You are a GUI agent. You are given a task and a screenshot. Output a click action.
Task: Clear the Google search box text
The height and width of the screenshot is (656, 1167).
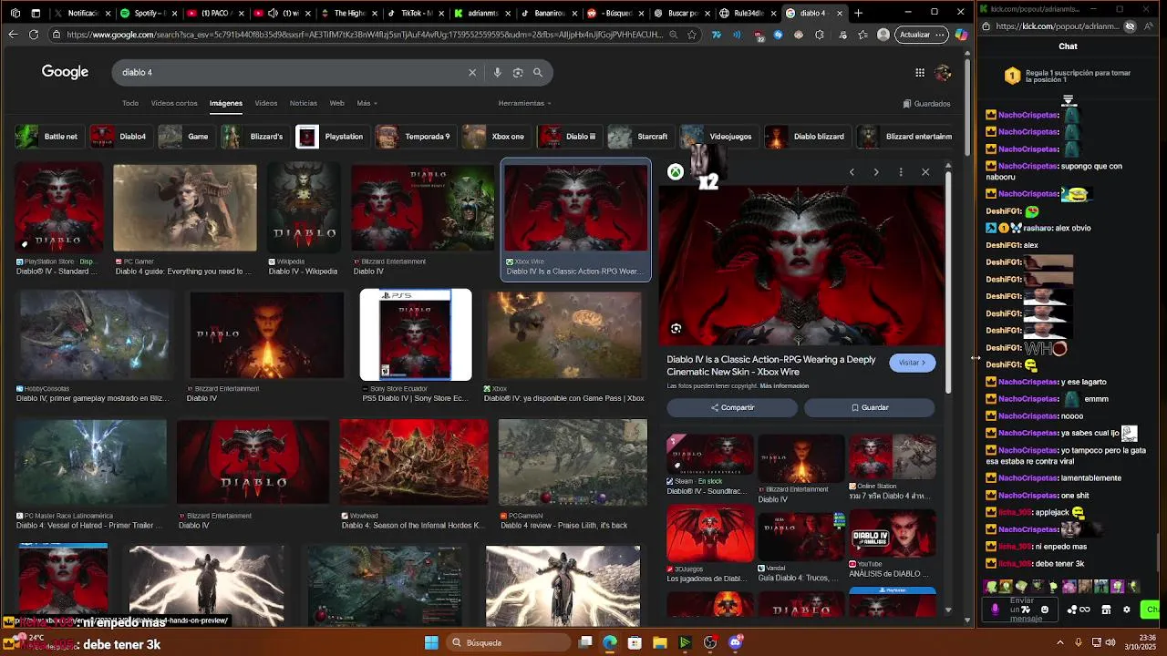pyautogui.click(x=472, y=72)
